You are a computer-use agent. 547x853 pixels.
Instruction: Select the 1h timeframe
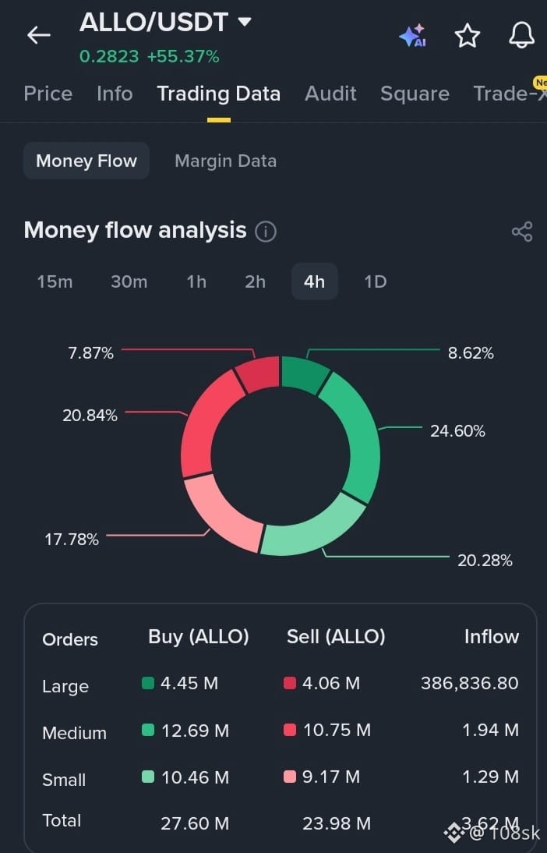coord(196,281)
